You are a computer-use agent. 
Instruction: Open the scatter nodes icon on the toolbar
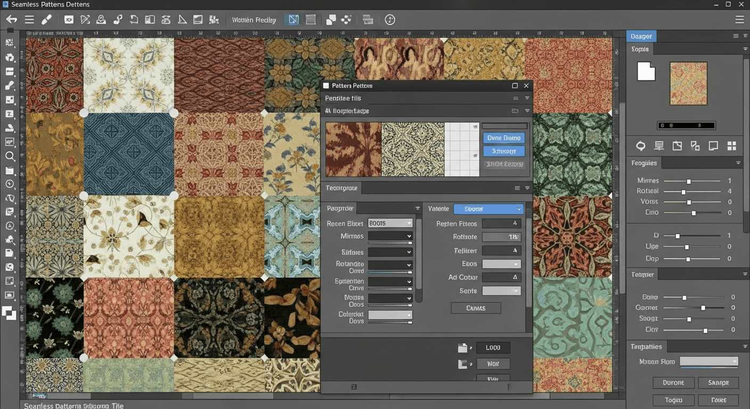click(346, 19)
